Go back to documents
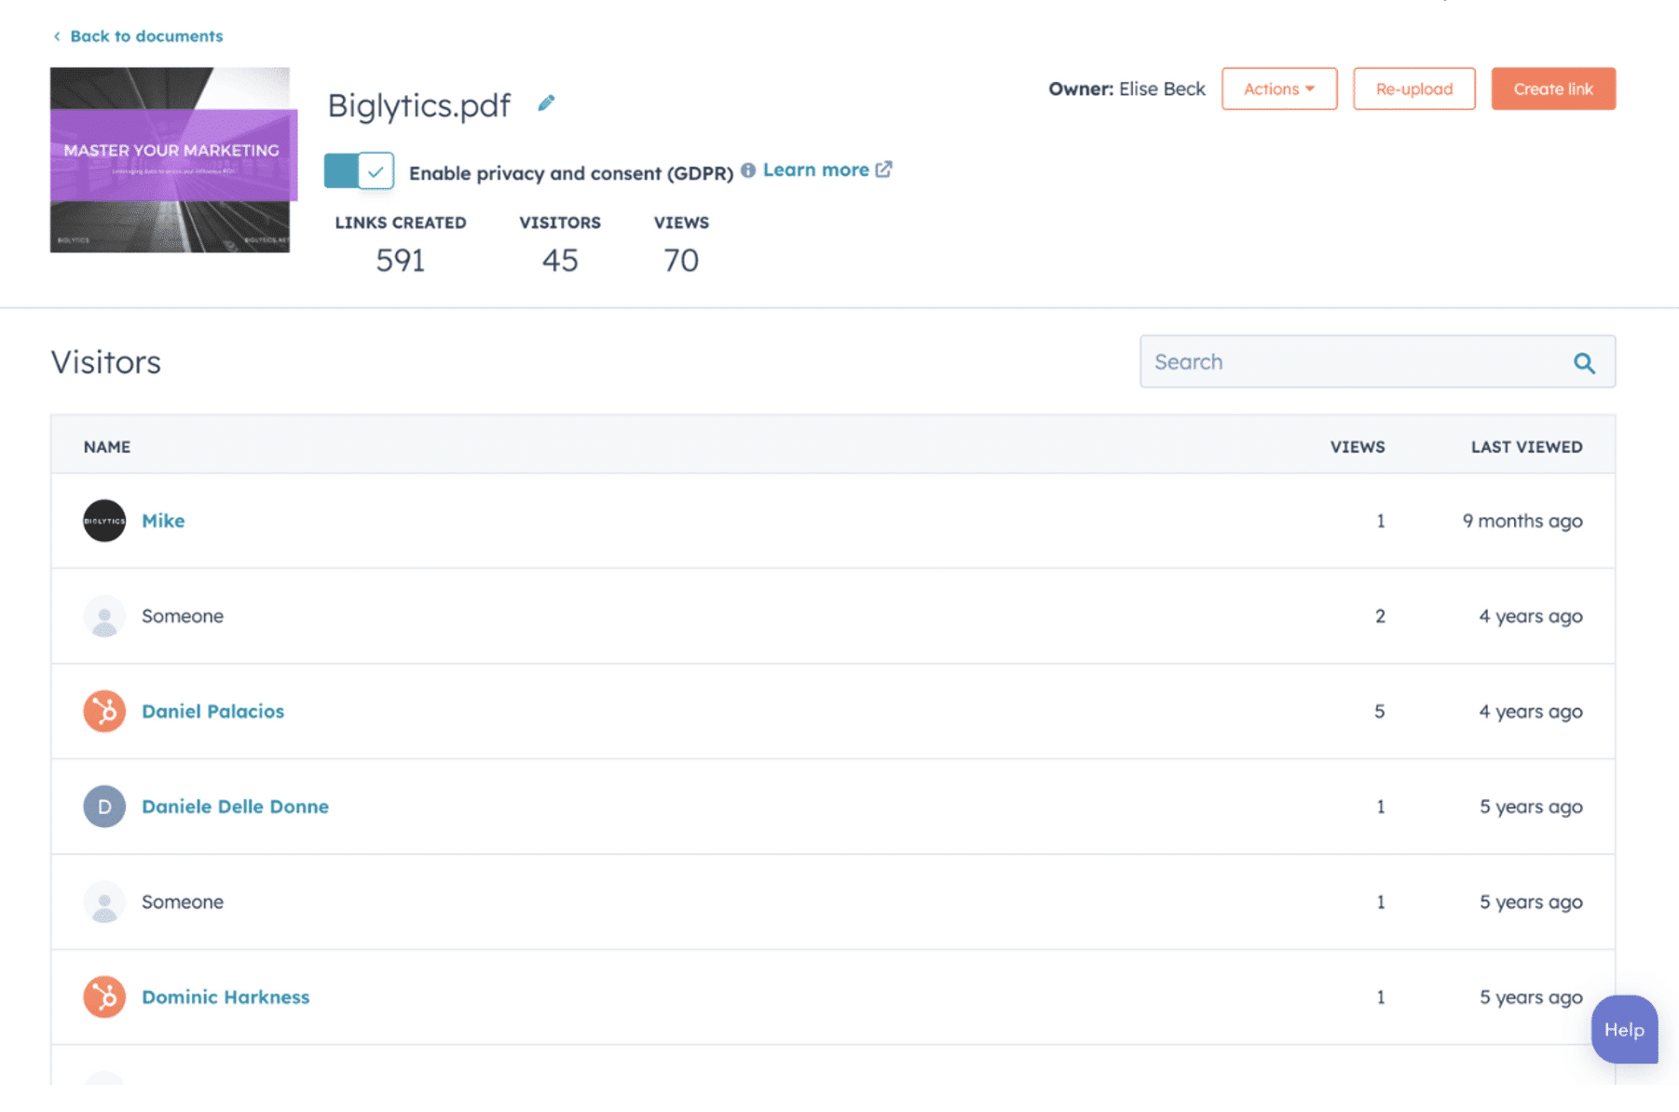The width and height of the screenshot is (1679, 1112). [x=138, y=36]
